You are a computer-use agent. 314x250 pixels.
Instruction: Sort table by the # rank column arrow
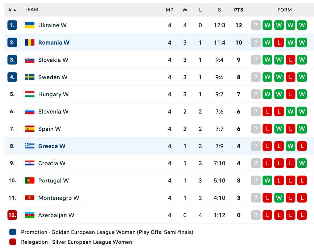tap(15, 10)
